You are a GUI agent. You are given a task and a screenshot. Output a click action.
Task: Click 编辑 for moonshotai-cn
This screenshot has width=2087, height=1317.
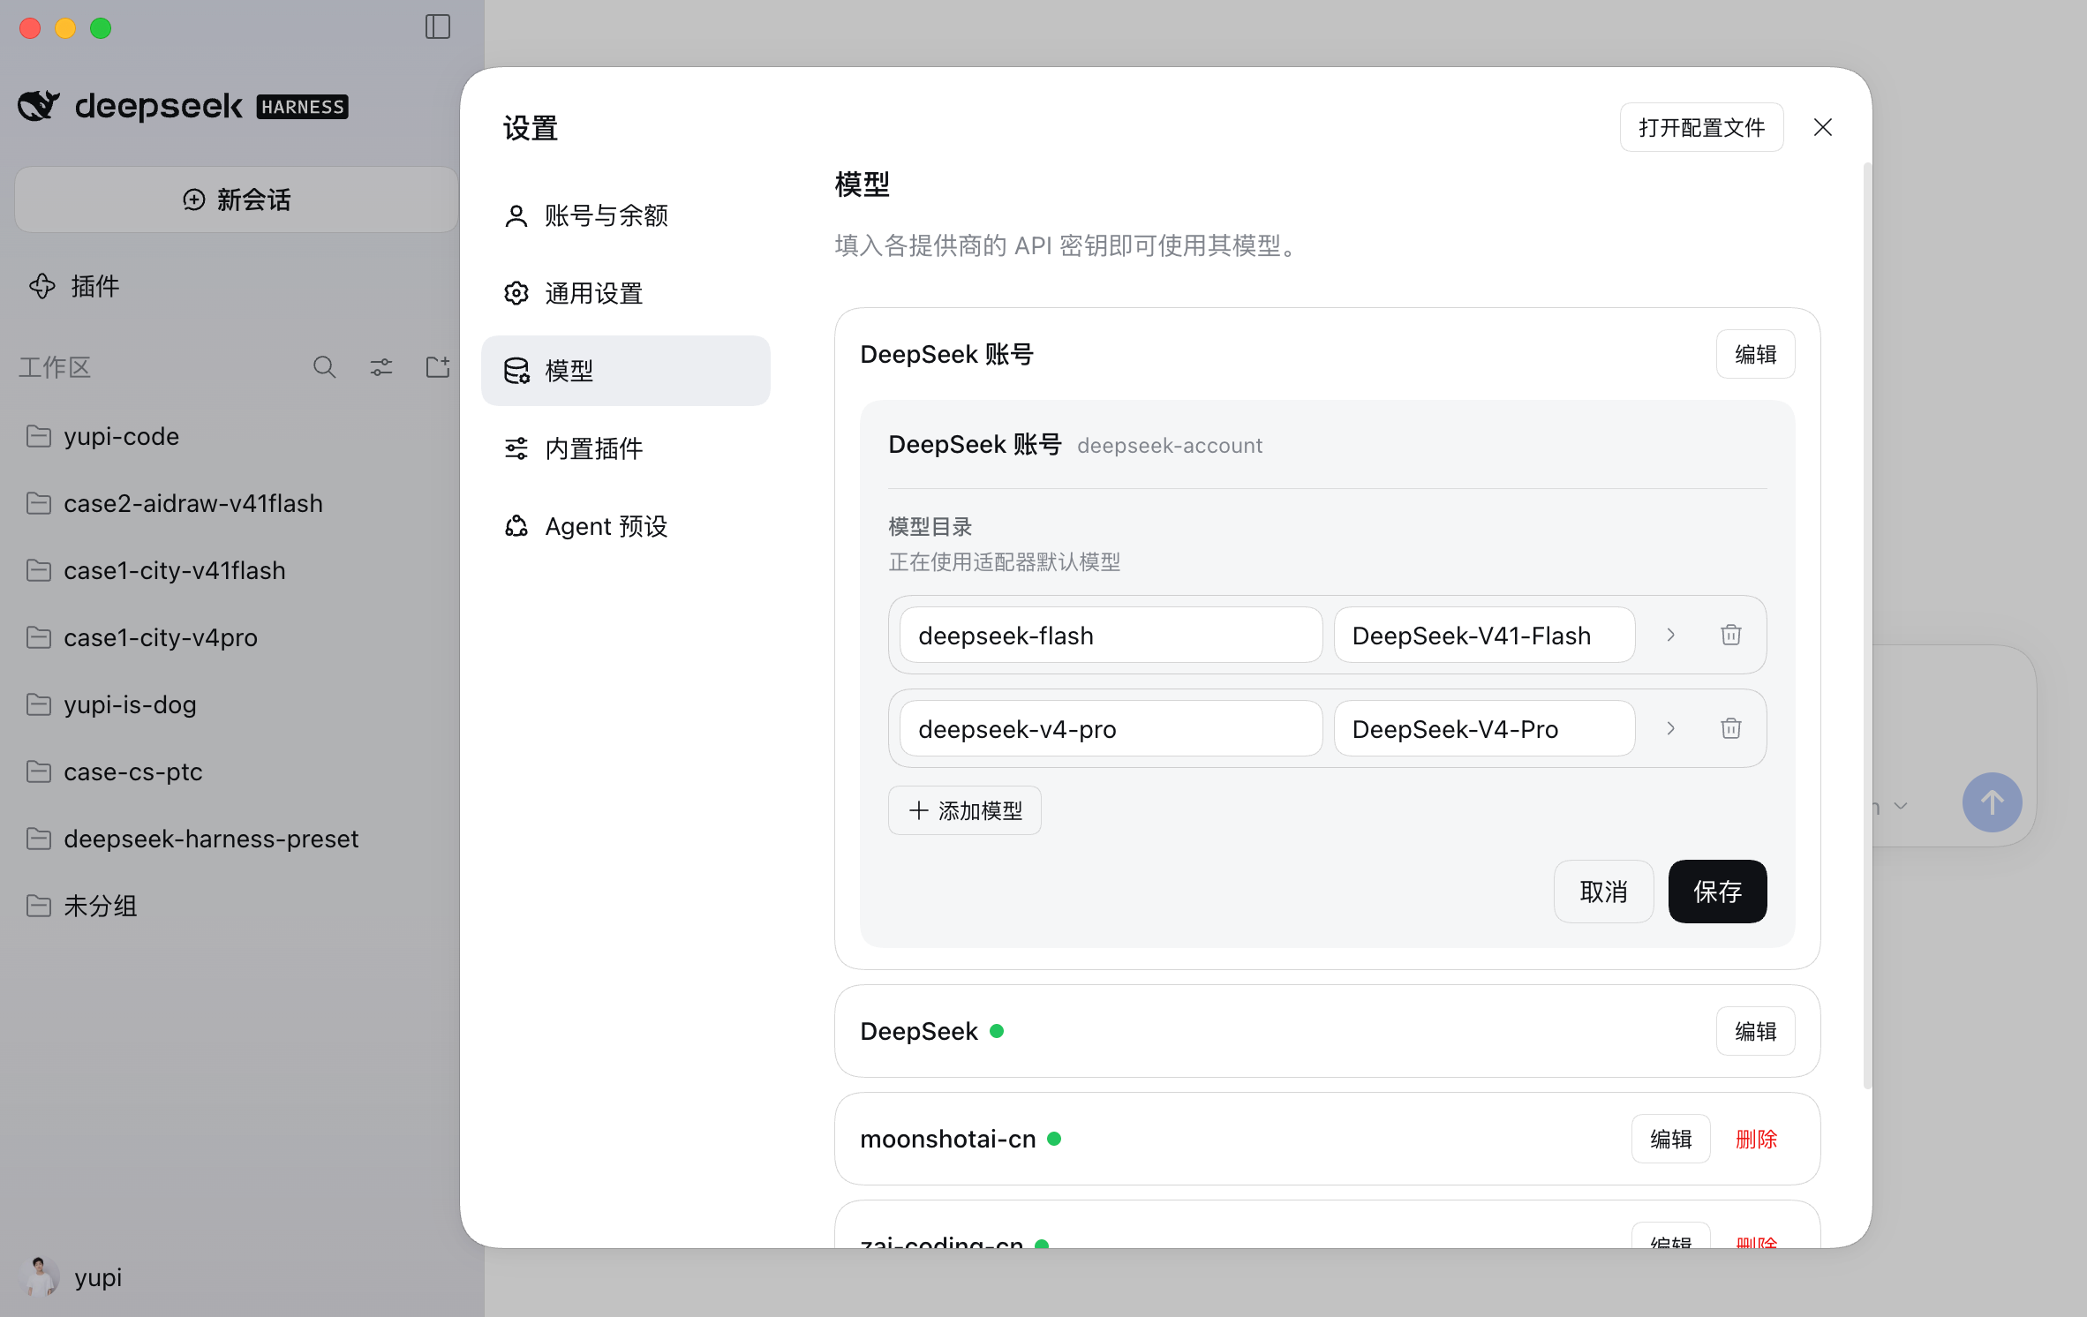[1670, 1139]
